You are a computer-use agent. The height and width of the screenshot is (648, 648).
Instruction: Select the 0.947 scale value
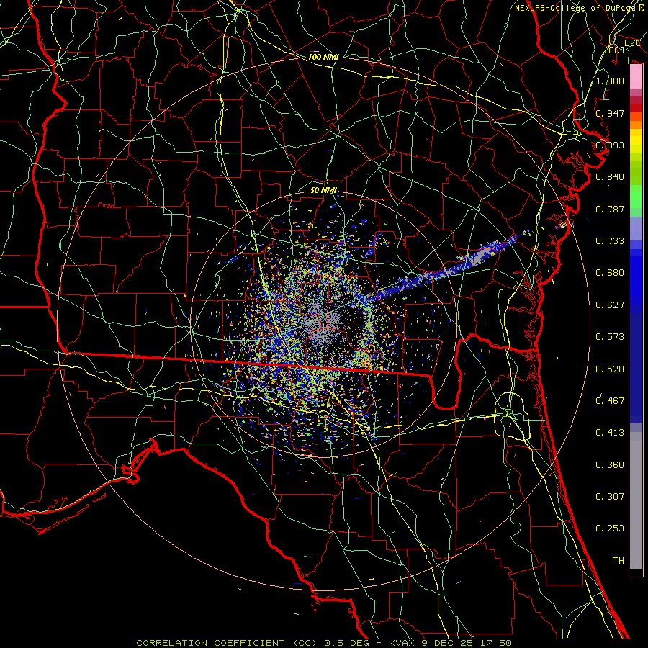coord(610,113)
